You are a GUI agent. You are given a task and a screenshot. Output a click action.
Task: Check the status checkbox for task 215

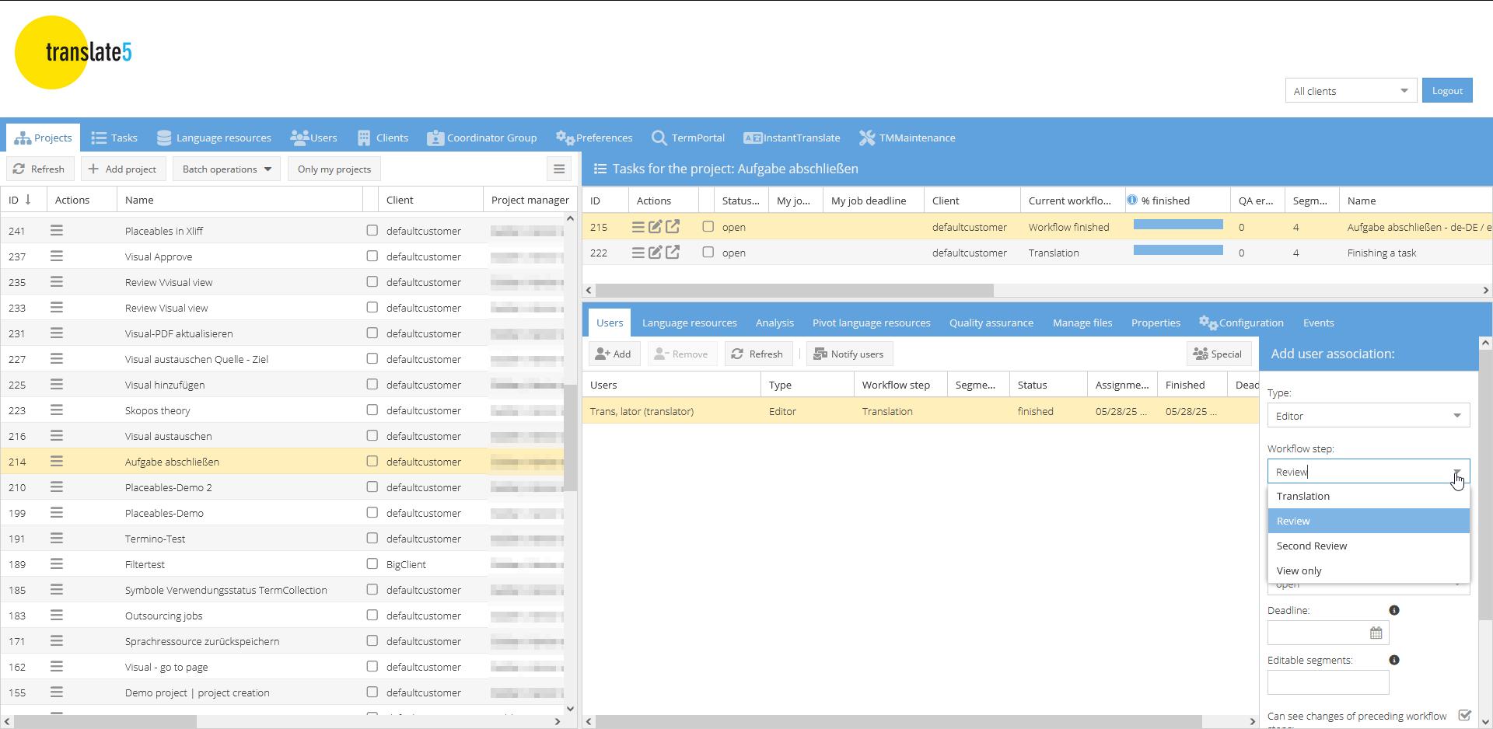(708, 227)
